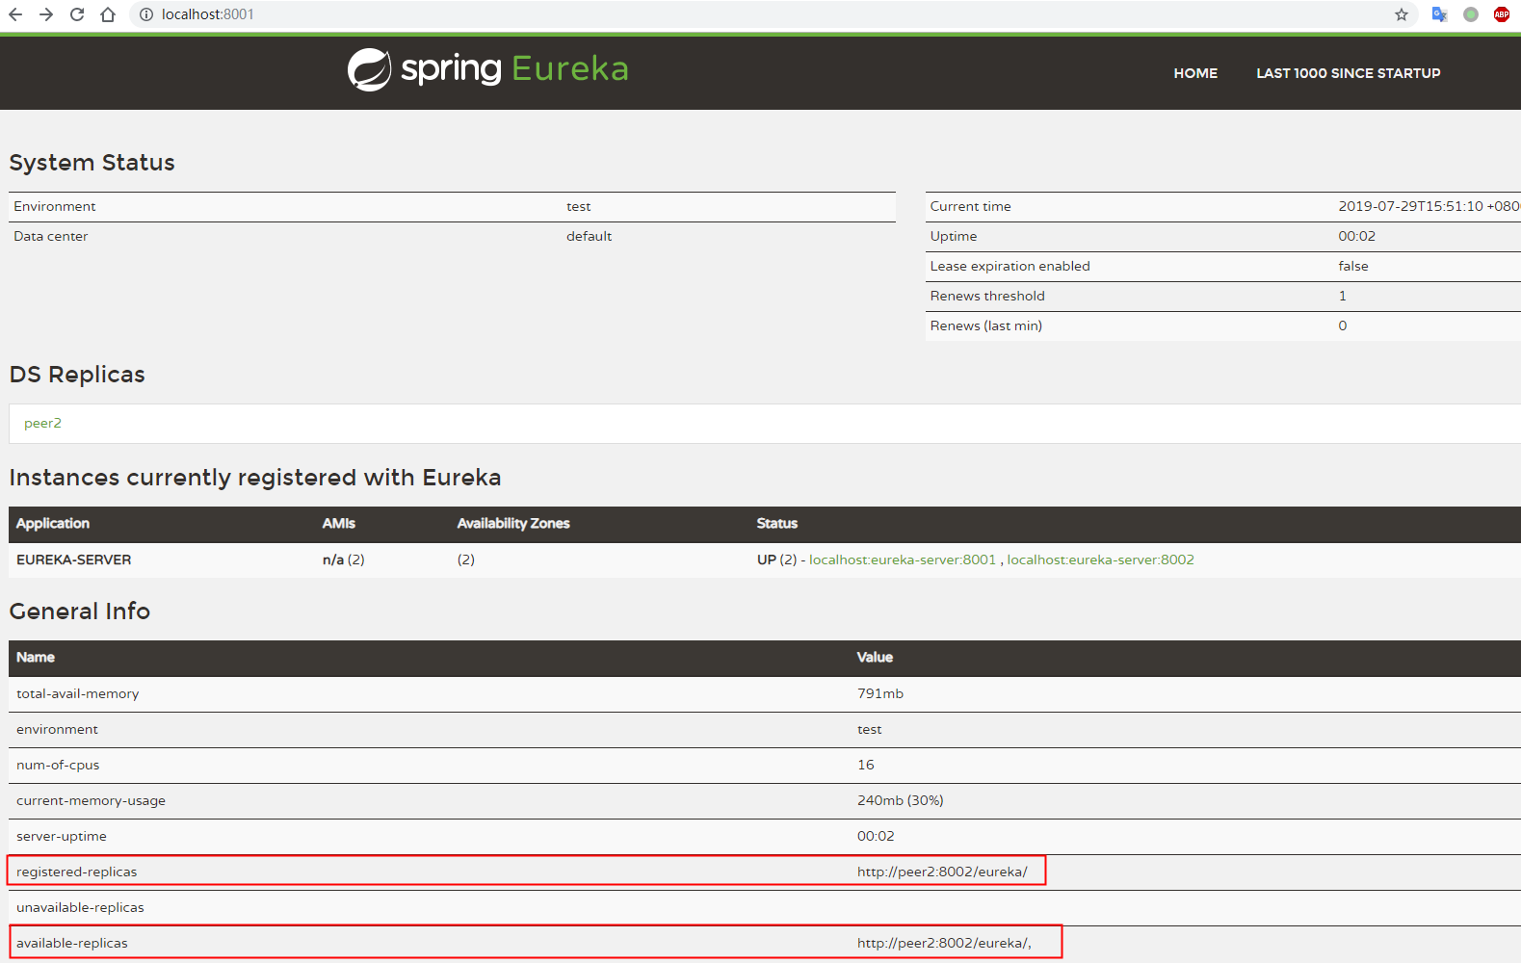Open localhost:eureka-server:8001 instance link
1521x963 pixels.
[903, 560]
